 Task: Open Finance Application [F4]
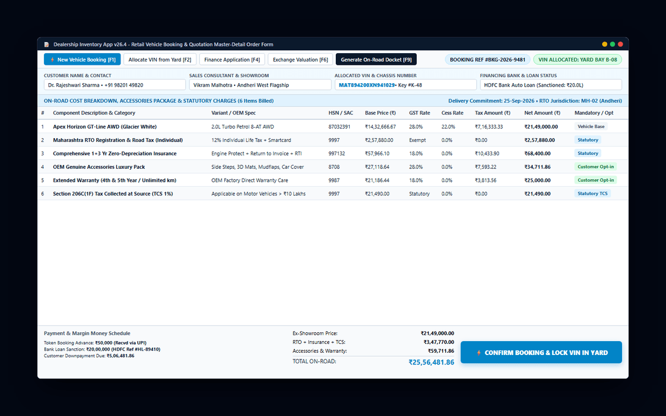232,59
